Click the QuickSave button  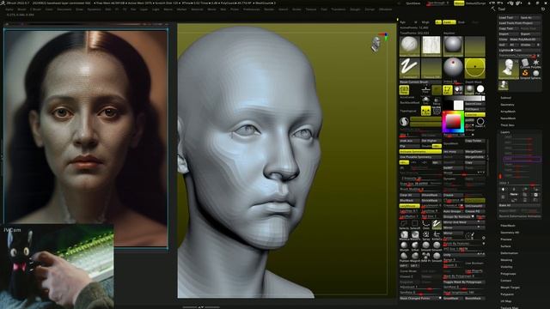pyautogui.click(x=412, y=3)
